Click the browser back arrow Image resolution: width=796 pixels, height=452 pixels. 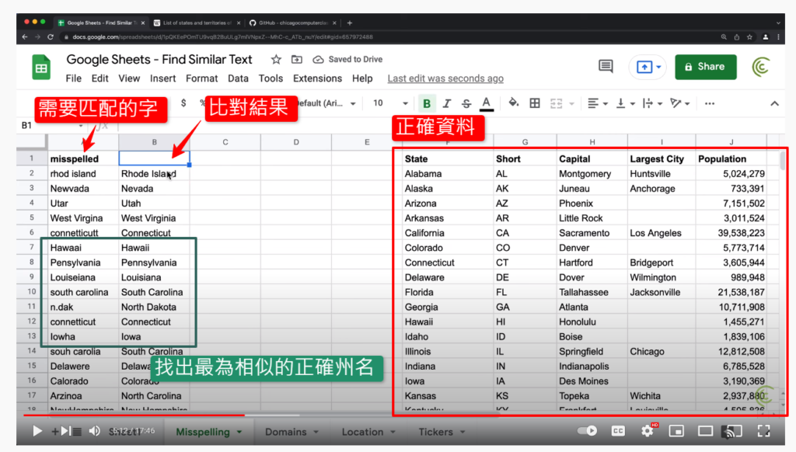[x=25, y=37]
